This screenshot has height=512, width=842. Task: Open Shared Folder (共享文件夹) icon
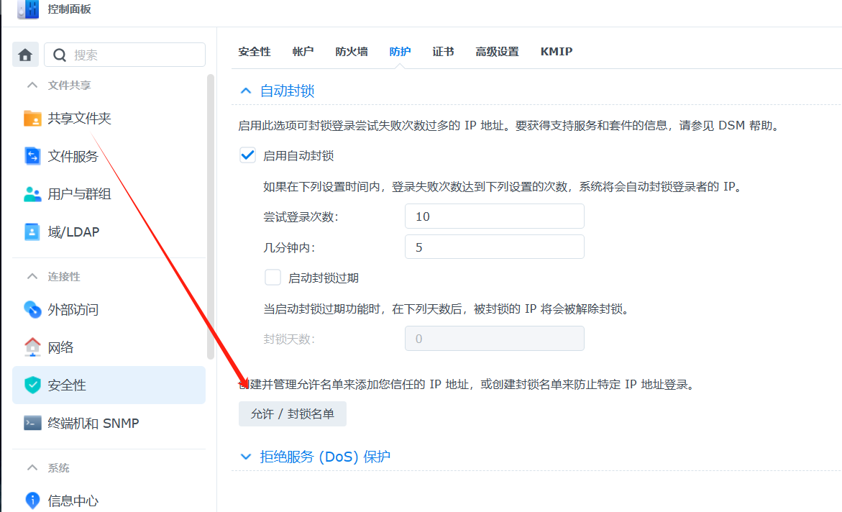click(x=32, y=119)
